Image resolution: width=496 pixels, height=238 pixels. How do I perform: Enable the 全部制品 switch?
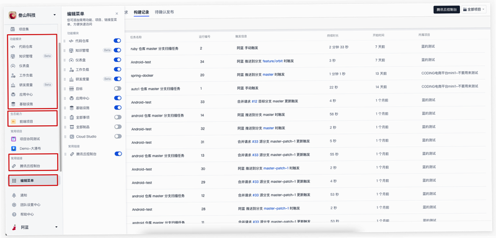point(118,126)
